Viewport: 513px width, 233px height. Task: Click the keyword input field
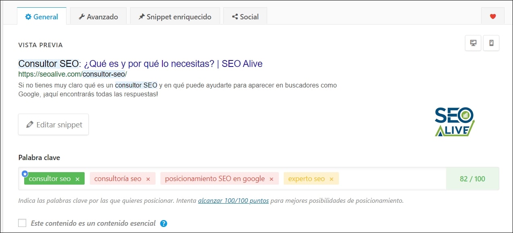point(391,178)
